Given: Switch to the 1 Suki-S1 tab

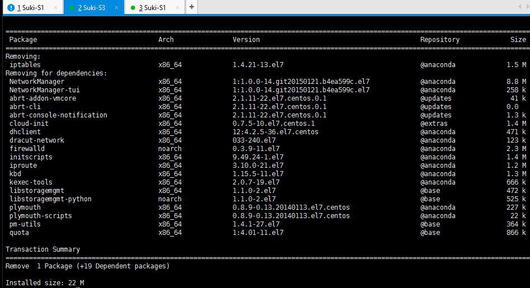Looking at the screenshot, I should pos(30,7).
